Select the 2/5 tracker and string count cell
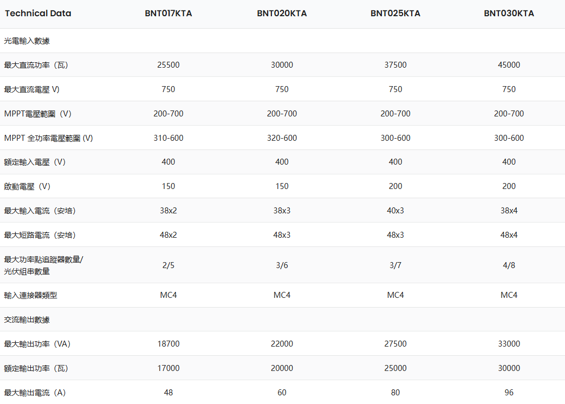 [x=168, y=265]
